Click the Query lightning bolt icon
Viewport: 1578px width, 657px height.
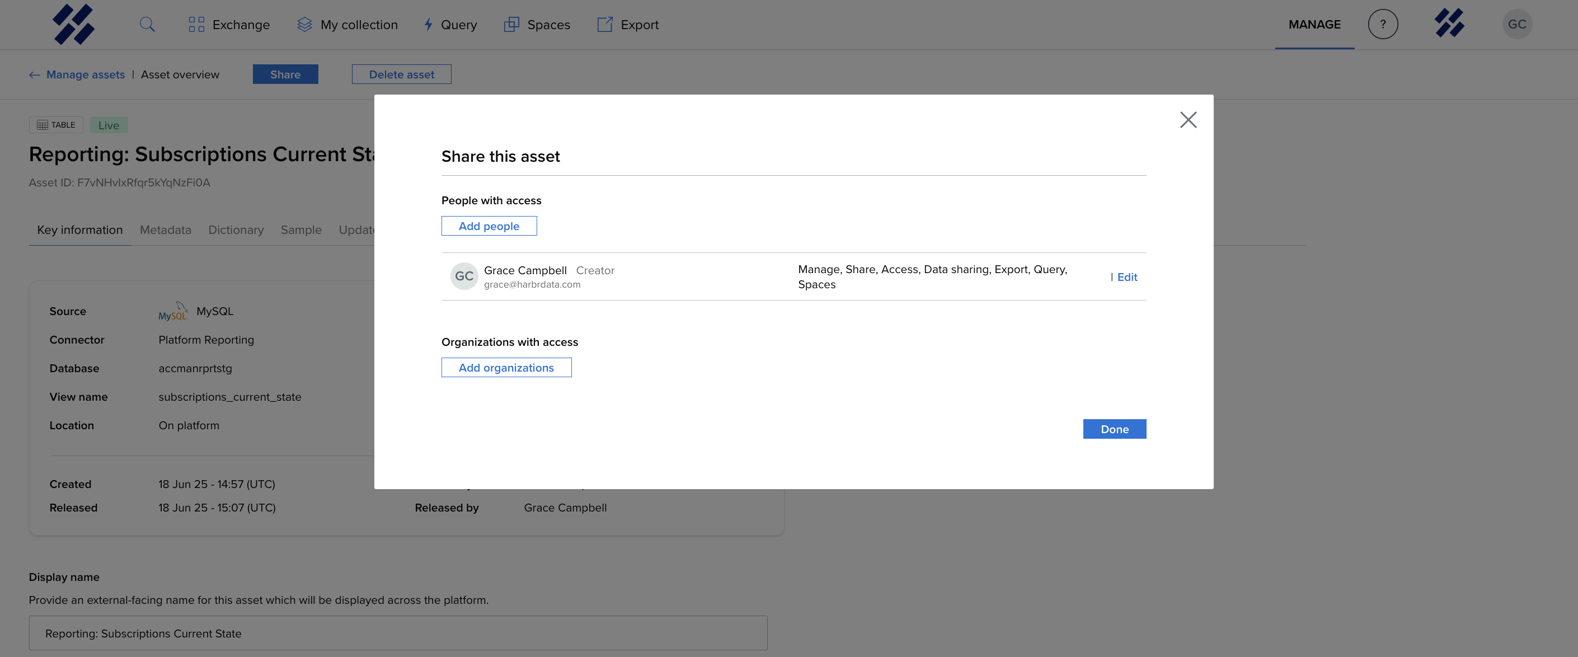click(428, 25)
